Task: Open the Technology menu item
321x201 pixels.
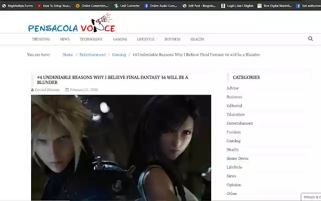Action: (91, 39)
